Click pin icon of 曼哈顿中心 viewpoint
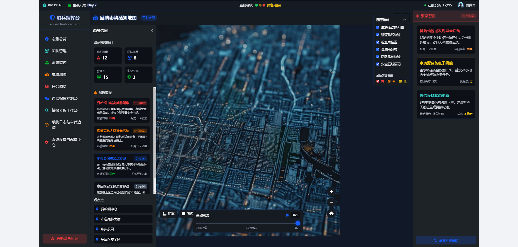The height and width of the screenshot is (247, 518). click(x=97, y=209)
